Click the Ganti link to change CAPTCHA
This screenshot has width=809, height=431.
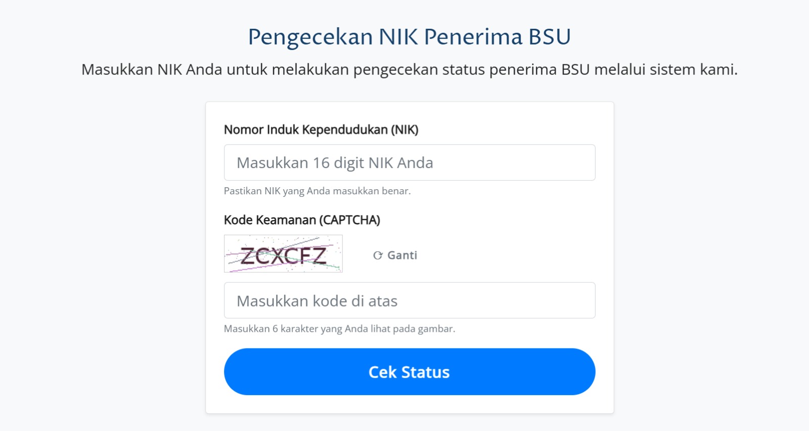[x=401, y=255]
